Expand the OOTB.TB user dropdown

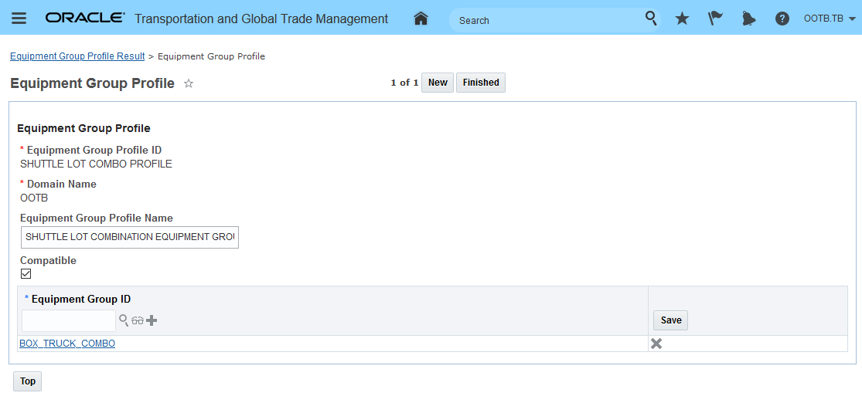830,19
